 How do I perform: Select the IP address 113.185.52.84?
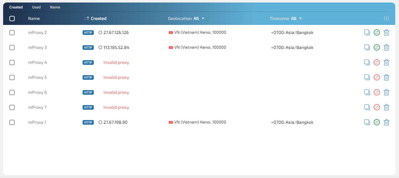pyautogui.click(x=116, y=47)
